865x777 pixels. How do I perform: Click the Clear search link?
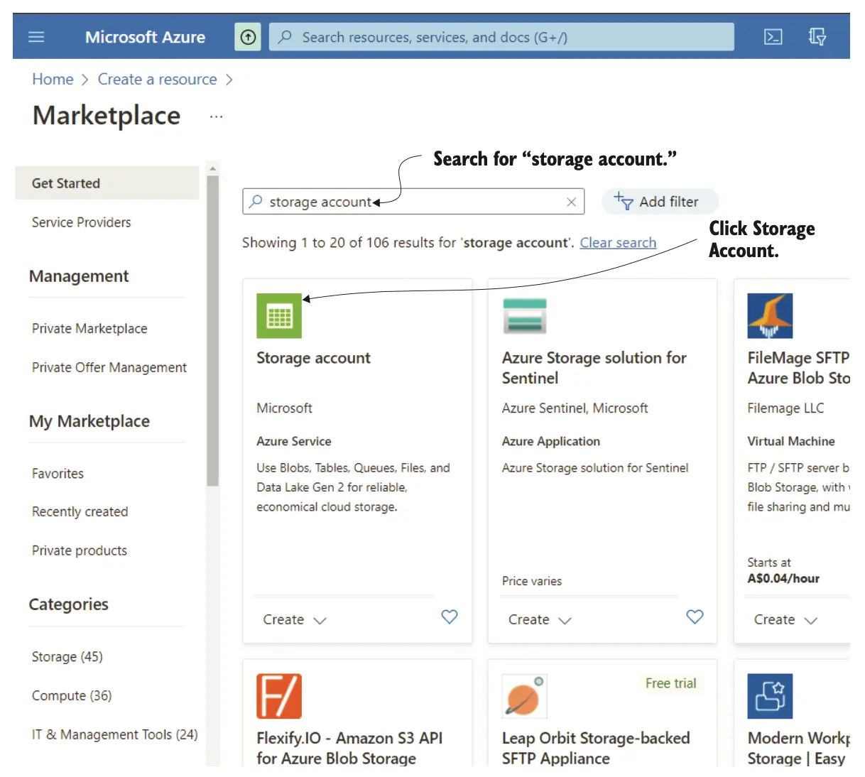click(x=618, y=243)
